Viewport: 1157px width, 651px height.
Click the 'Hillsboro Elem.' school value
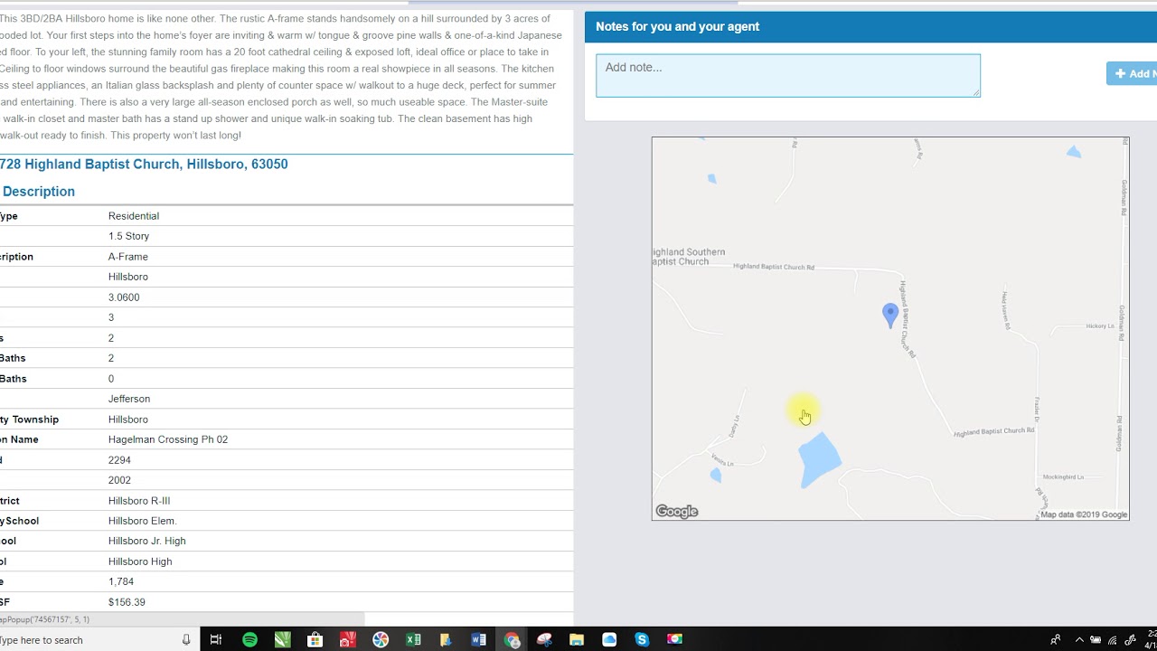[x=143, y=521]
